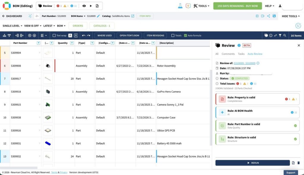Image resolution: width=304 pixels, height=175 pixels.
Task: Enable the Totals checkbox
Action: (x=173, y=36)
